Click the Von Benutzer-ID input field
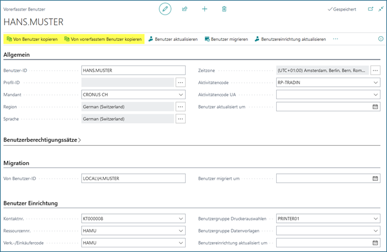Image resolution: width=387 pixels, height=252 pixels. (x=133, y=178)
